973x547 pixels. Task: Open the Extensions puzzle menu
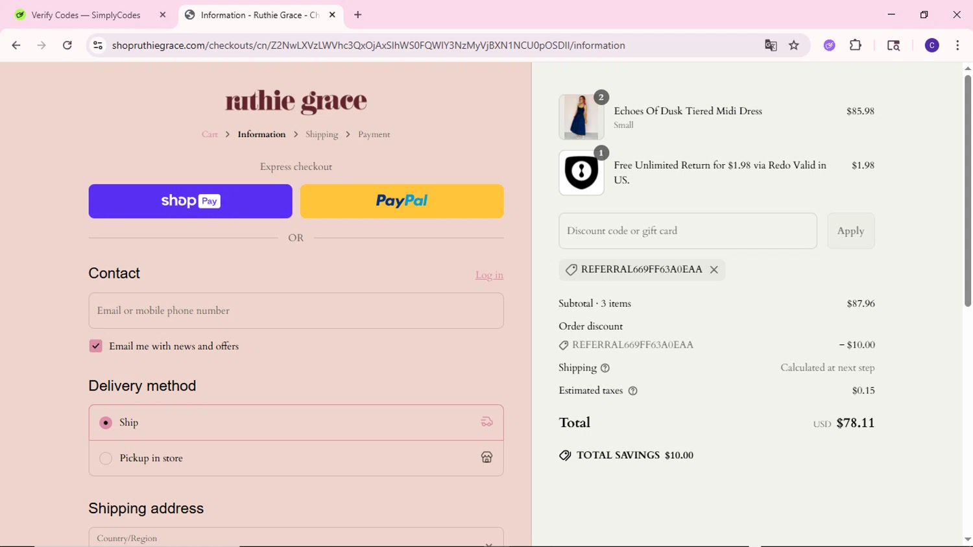(x=856, y=45)
